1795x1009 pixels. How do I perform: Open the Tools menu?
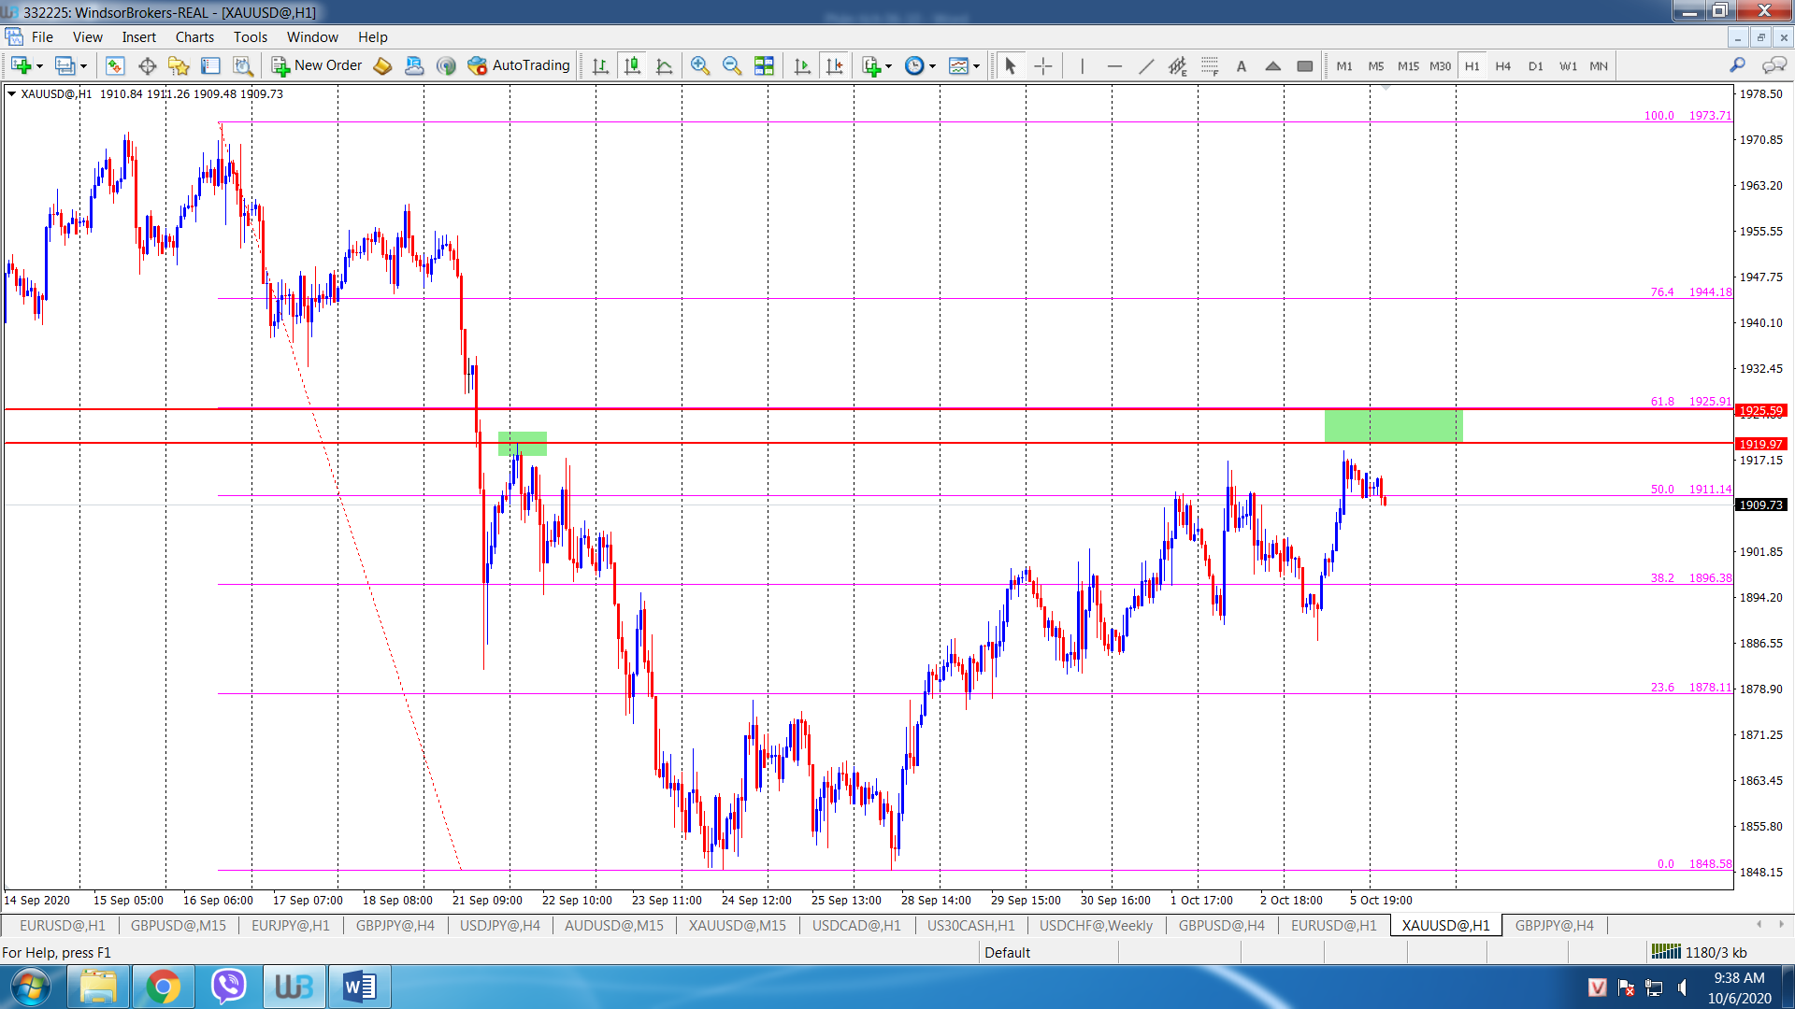[250, 37]
